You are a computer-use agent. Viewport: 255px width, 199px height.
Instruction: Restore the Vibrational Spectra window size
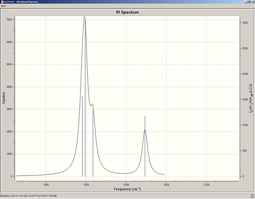249,2
